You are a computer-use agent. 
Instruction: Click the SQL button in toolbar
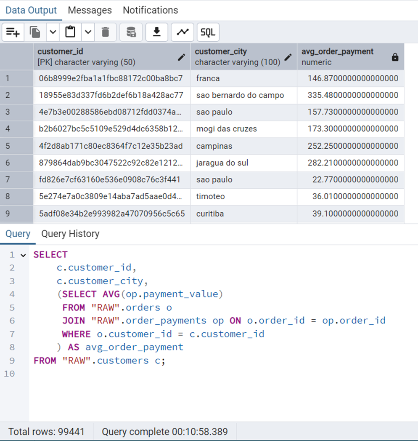pos(208,32)
